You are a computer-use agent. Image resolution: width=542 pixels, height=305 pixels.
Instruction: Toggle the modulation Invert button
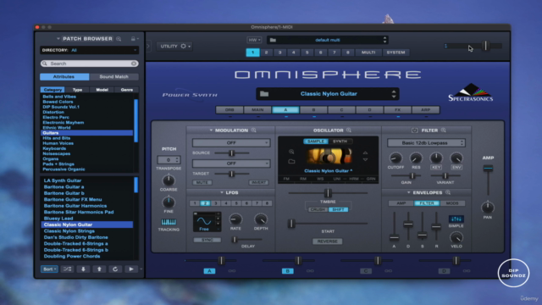click(258, 183)
